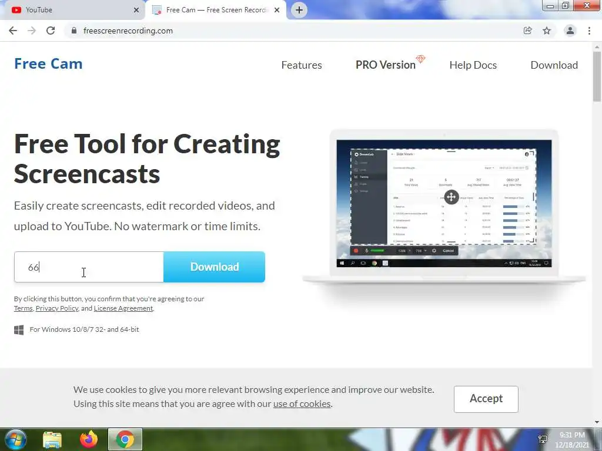Click the laptop screenshot preview image
The image size is (602, 451).
[x=444, y=204]
